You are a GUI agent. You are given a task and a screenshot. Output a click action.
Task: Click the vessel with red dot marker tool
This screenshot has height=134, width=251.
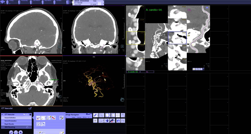point(112,121)
